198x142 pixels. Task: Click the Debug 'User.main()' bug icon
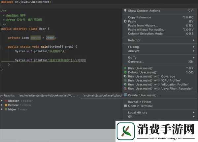tap(125, 72)
